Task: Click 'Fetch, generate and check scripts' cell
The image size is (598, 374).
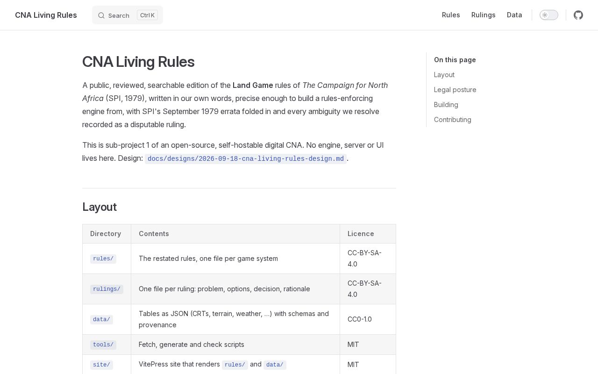Action: [235, 345]
